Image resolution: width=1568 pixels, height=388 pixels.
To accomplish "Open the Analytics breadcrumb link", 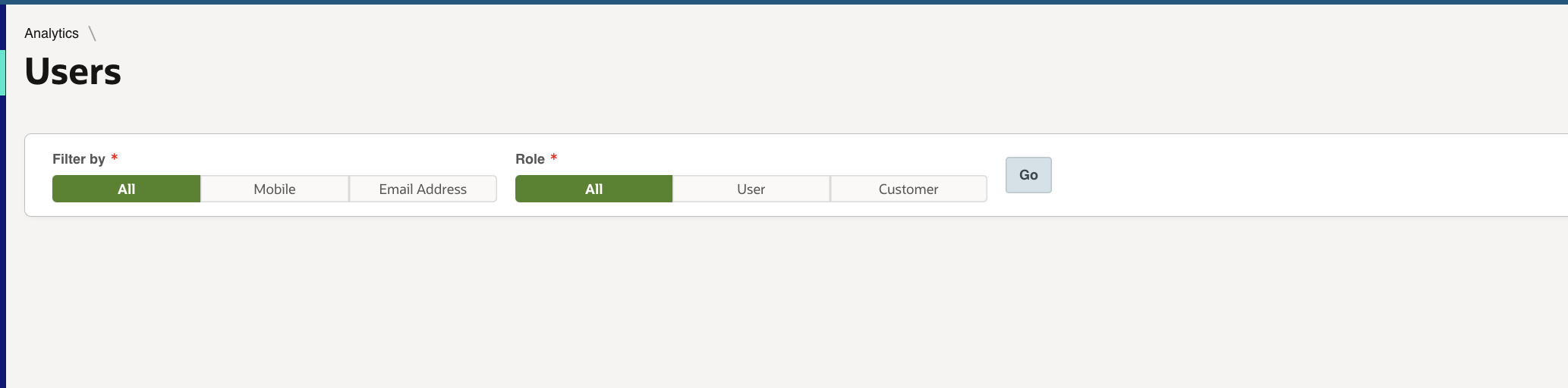I will tap(52, 33).
